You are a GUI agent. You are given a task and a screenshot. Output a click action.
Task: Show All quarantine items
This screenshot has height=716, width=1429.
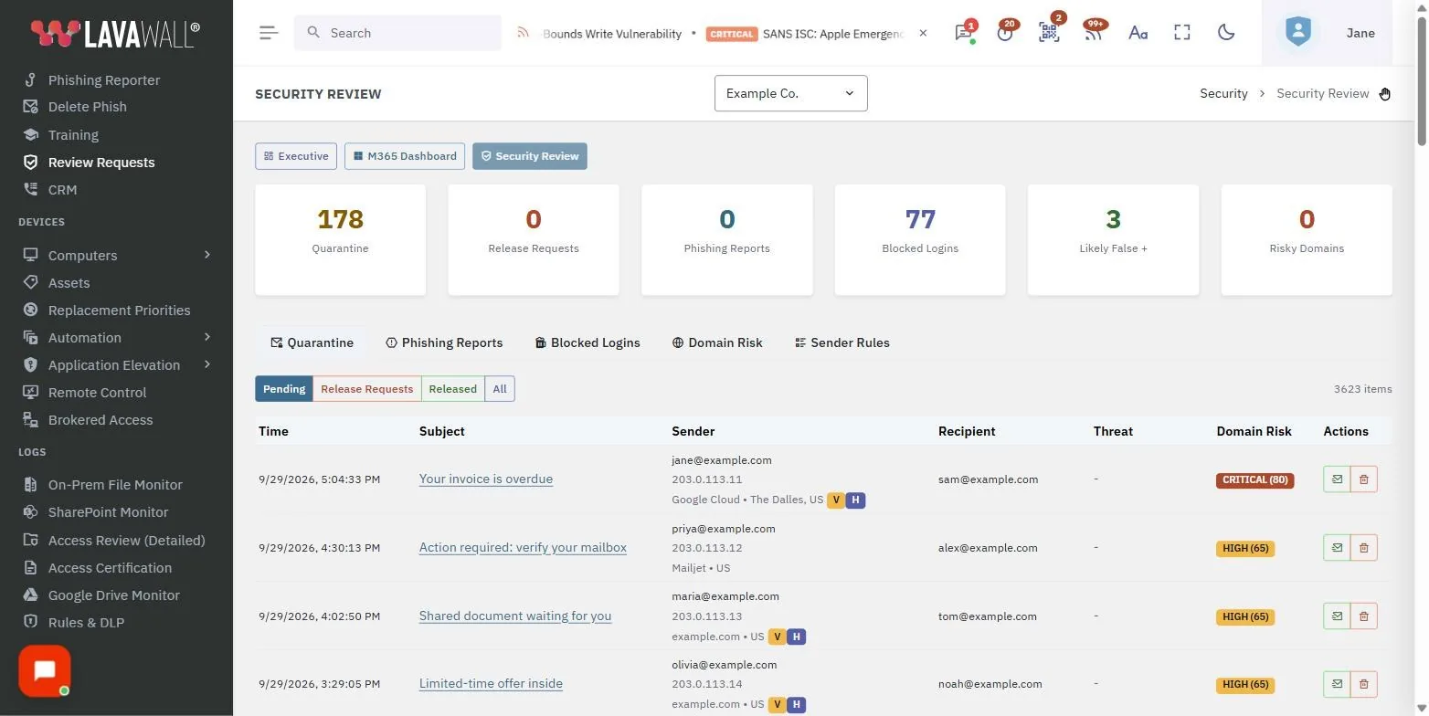(500, 389)
